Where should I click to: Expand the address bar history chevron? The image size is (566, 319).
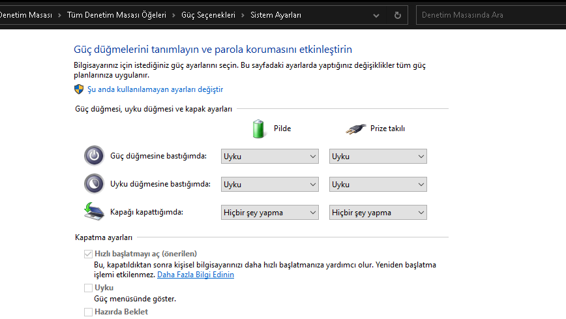[x=376, y=15]
